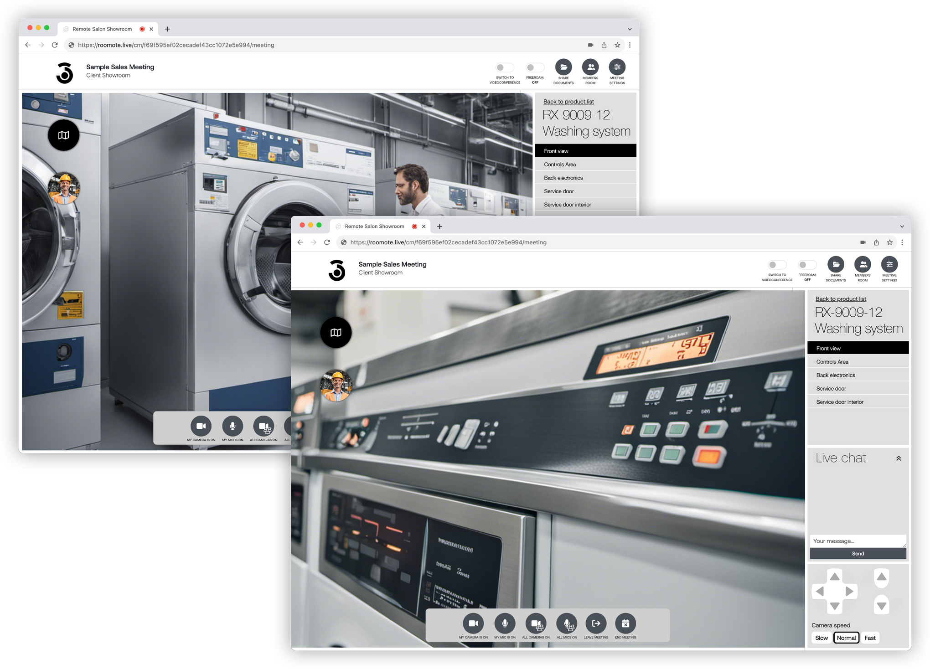Send the chat message
The image size is (930, 669).
[858, 553]
